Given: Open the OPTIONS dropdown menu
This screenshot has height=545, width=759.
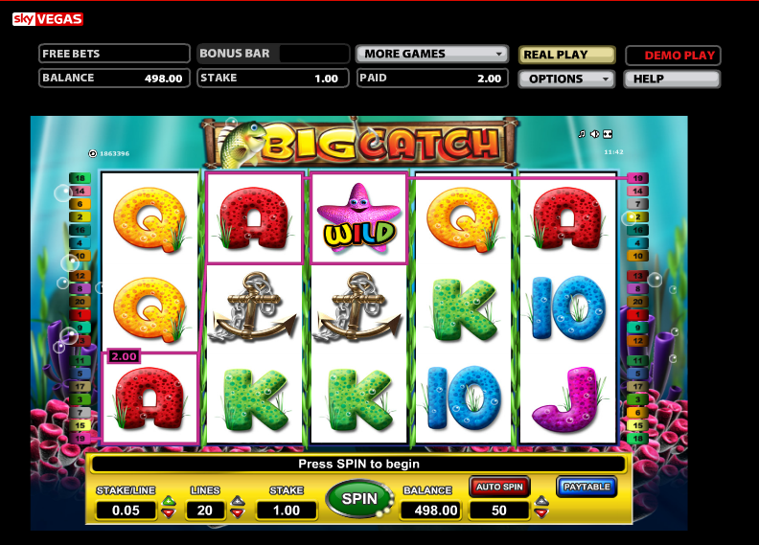Looking at the screenshot, I should tap(566, 79).
